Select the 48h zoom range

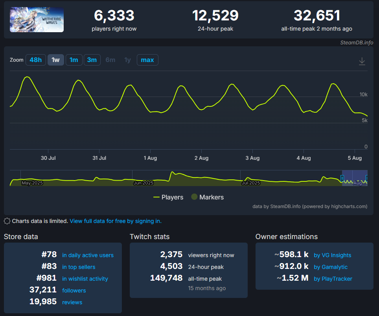pyautogui.click(x=35, y=60)
